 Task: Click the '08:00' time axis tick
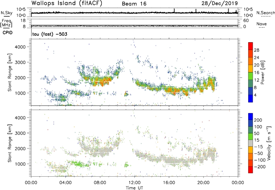click(100, 183)
